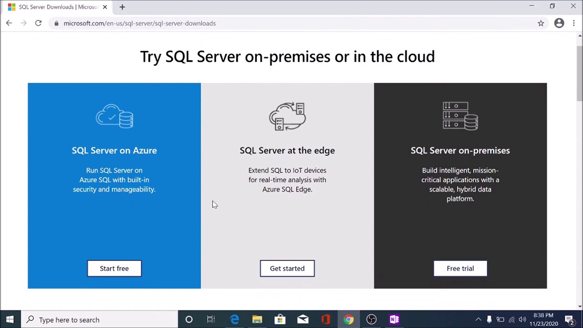Click the address bar URL
The image size is (583, 328).
point(139,23)
